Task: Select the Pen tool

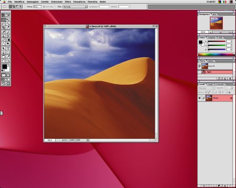Action: point(4,52)
